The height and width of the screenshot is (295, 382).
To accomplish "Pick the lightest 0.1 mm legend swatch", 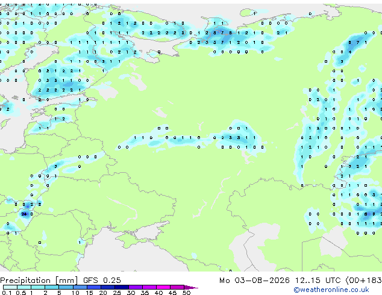I will click(x=10, y=287).
